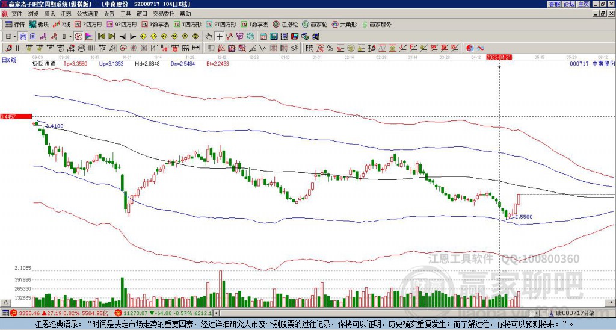The height and width of the screenshot is (330, 616).
Task: Jump to last bar arrow icon
Action: click(x=112, y=37)
